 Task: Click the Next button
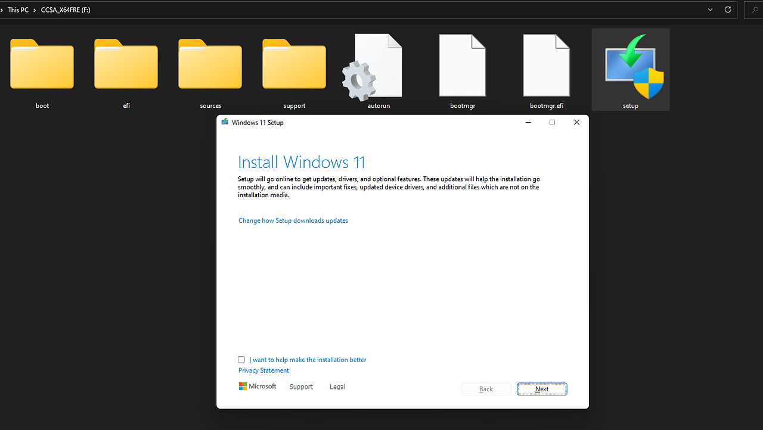click(542, 389)
